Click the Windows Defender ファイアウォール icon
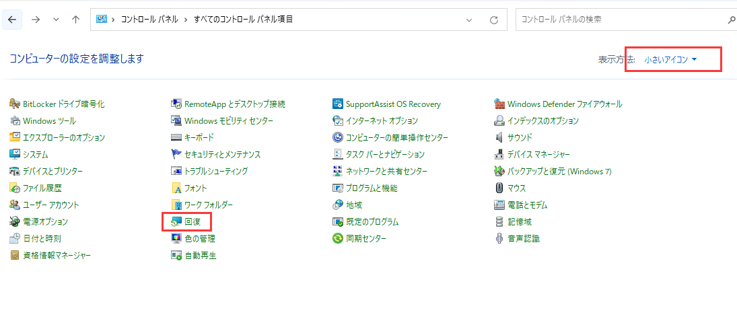Screen dimensions: 737x325 pos(499,104)
